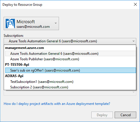Open the Subscription combo box field
140x122 pixels.
[x=70, y=41]
